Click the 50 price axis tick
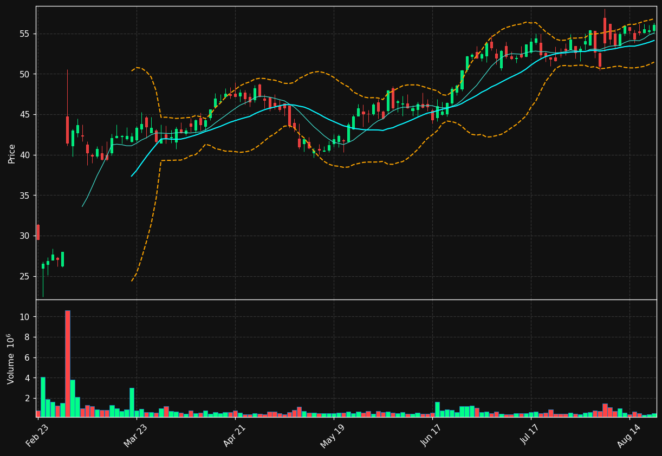This screenshot has width=662, height=456. coord(25,74)
